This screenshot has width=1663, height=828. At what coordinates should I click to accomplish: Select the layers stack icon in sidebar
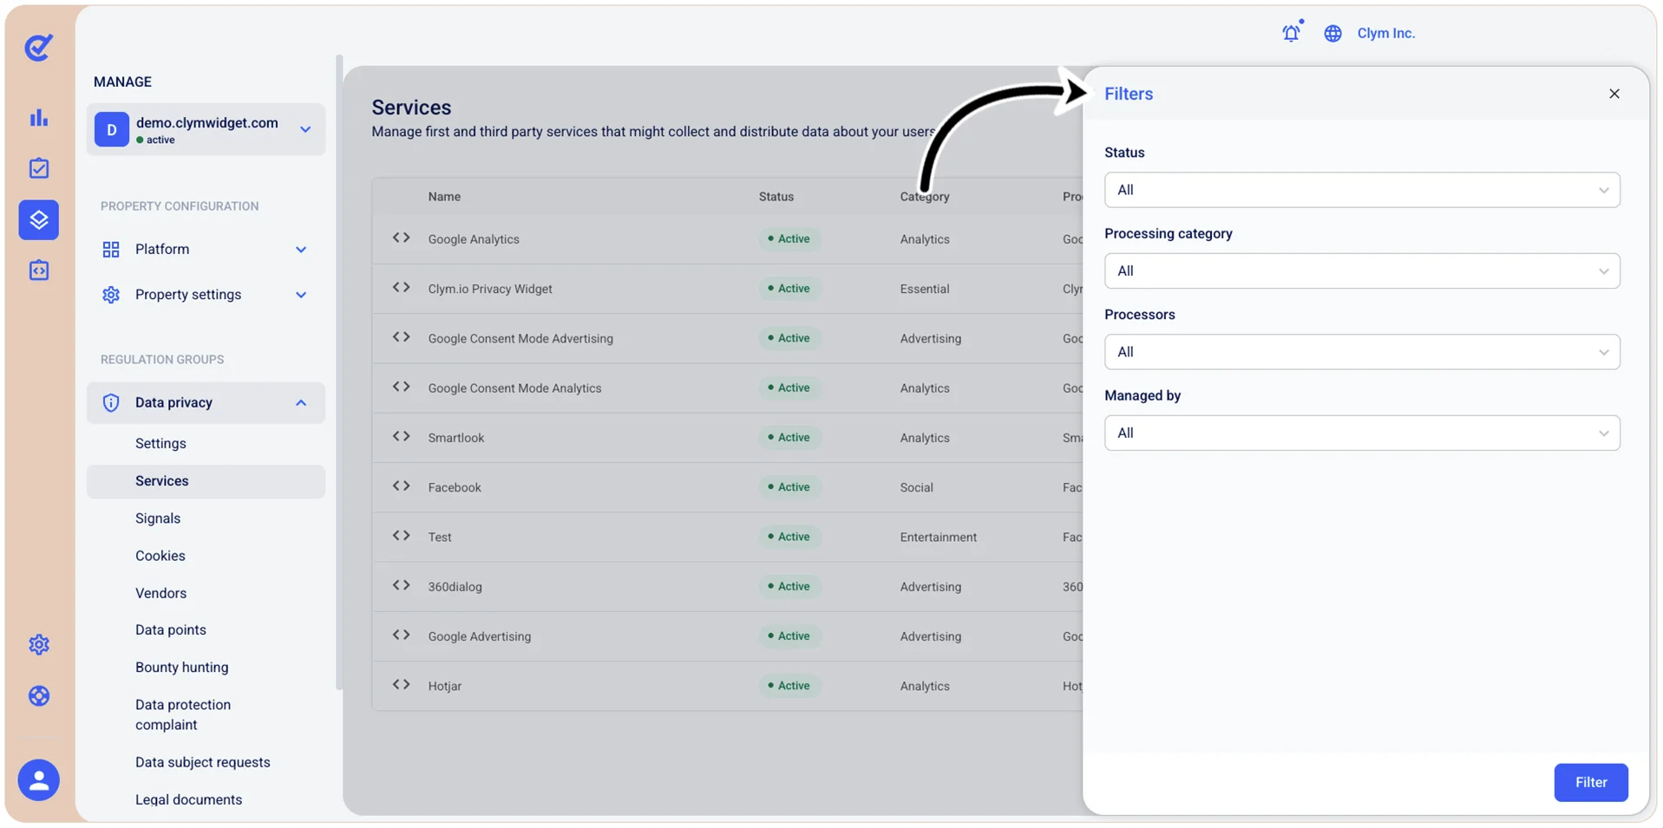(39, 219)
